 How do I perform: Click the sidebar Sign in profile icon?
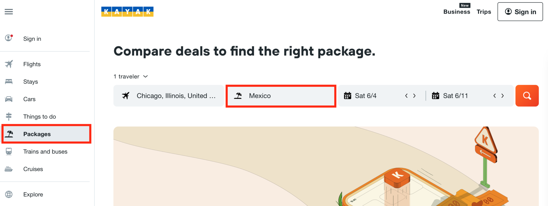pos(9,38)
